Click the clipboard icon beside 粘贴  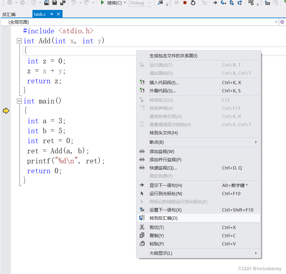(142, 244)
